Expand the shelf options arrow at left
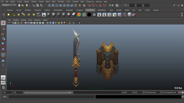Image resolution: width=184 pixels, height=103 pixels. point(4,16)
